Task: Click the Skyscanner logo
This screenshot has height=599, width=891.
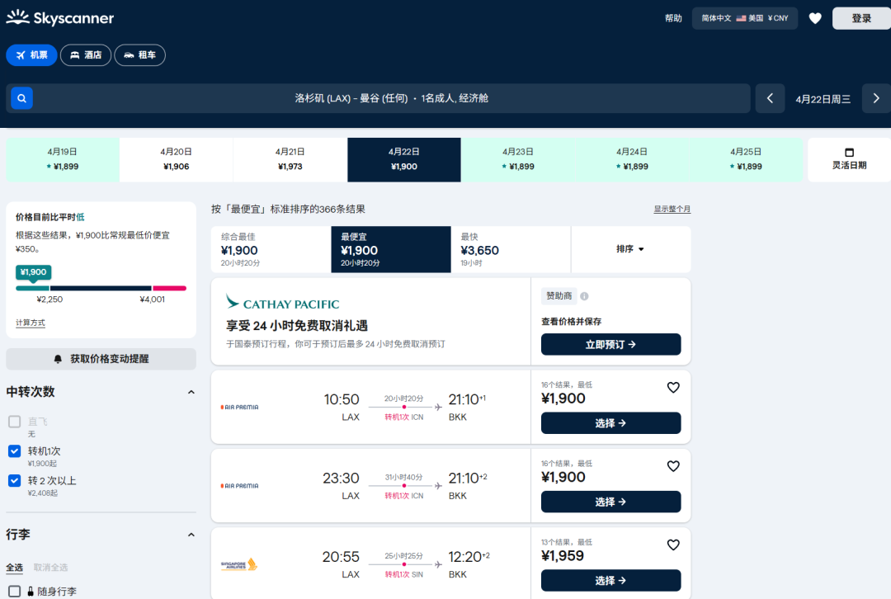Action: pyautogui.click(x=60, y=18)
